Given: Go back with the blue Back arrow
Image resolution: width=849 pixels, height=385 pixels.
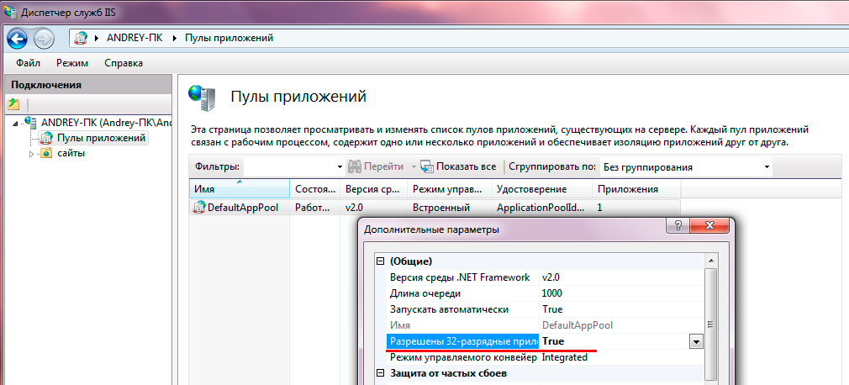Looking at the screenshot, I should [x=18, y=38].
